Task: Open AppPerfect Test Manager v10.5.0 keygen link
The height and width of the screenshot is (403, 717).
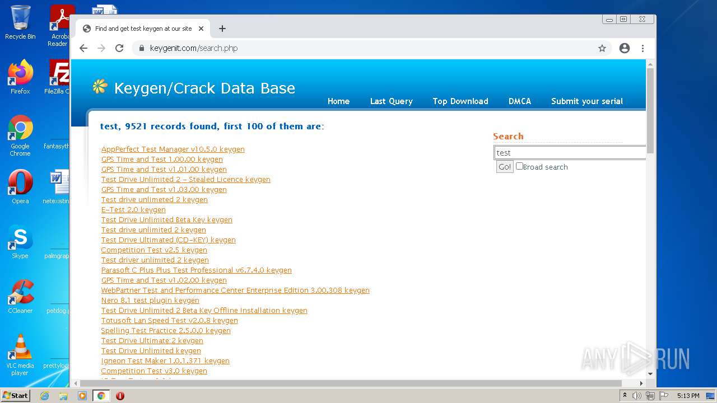Action: (173, 149)
